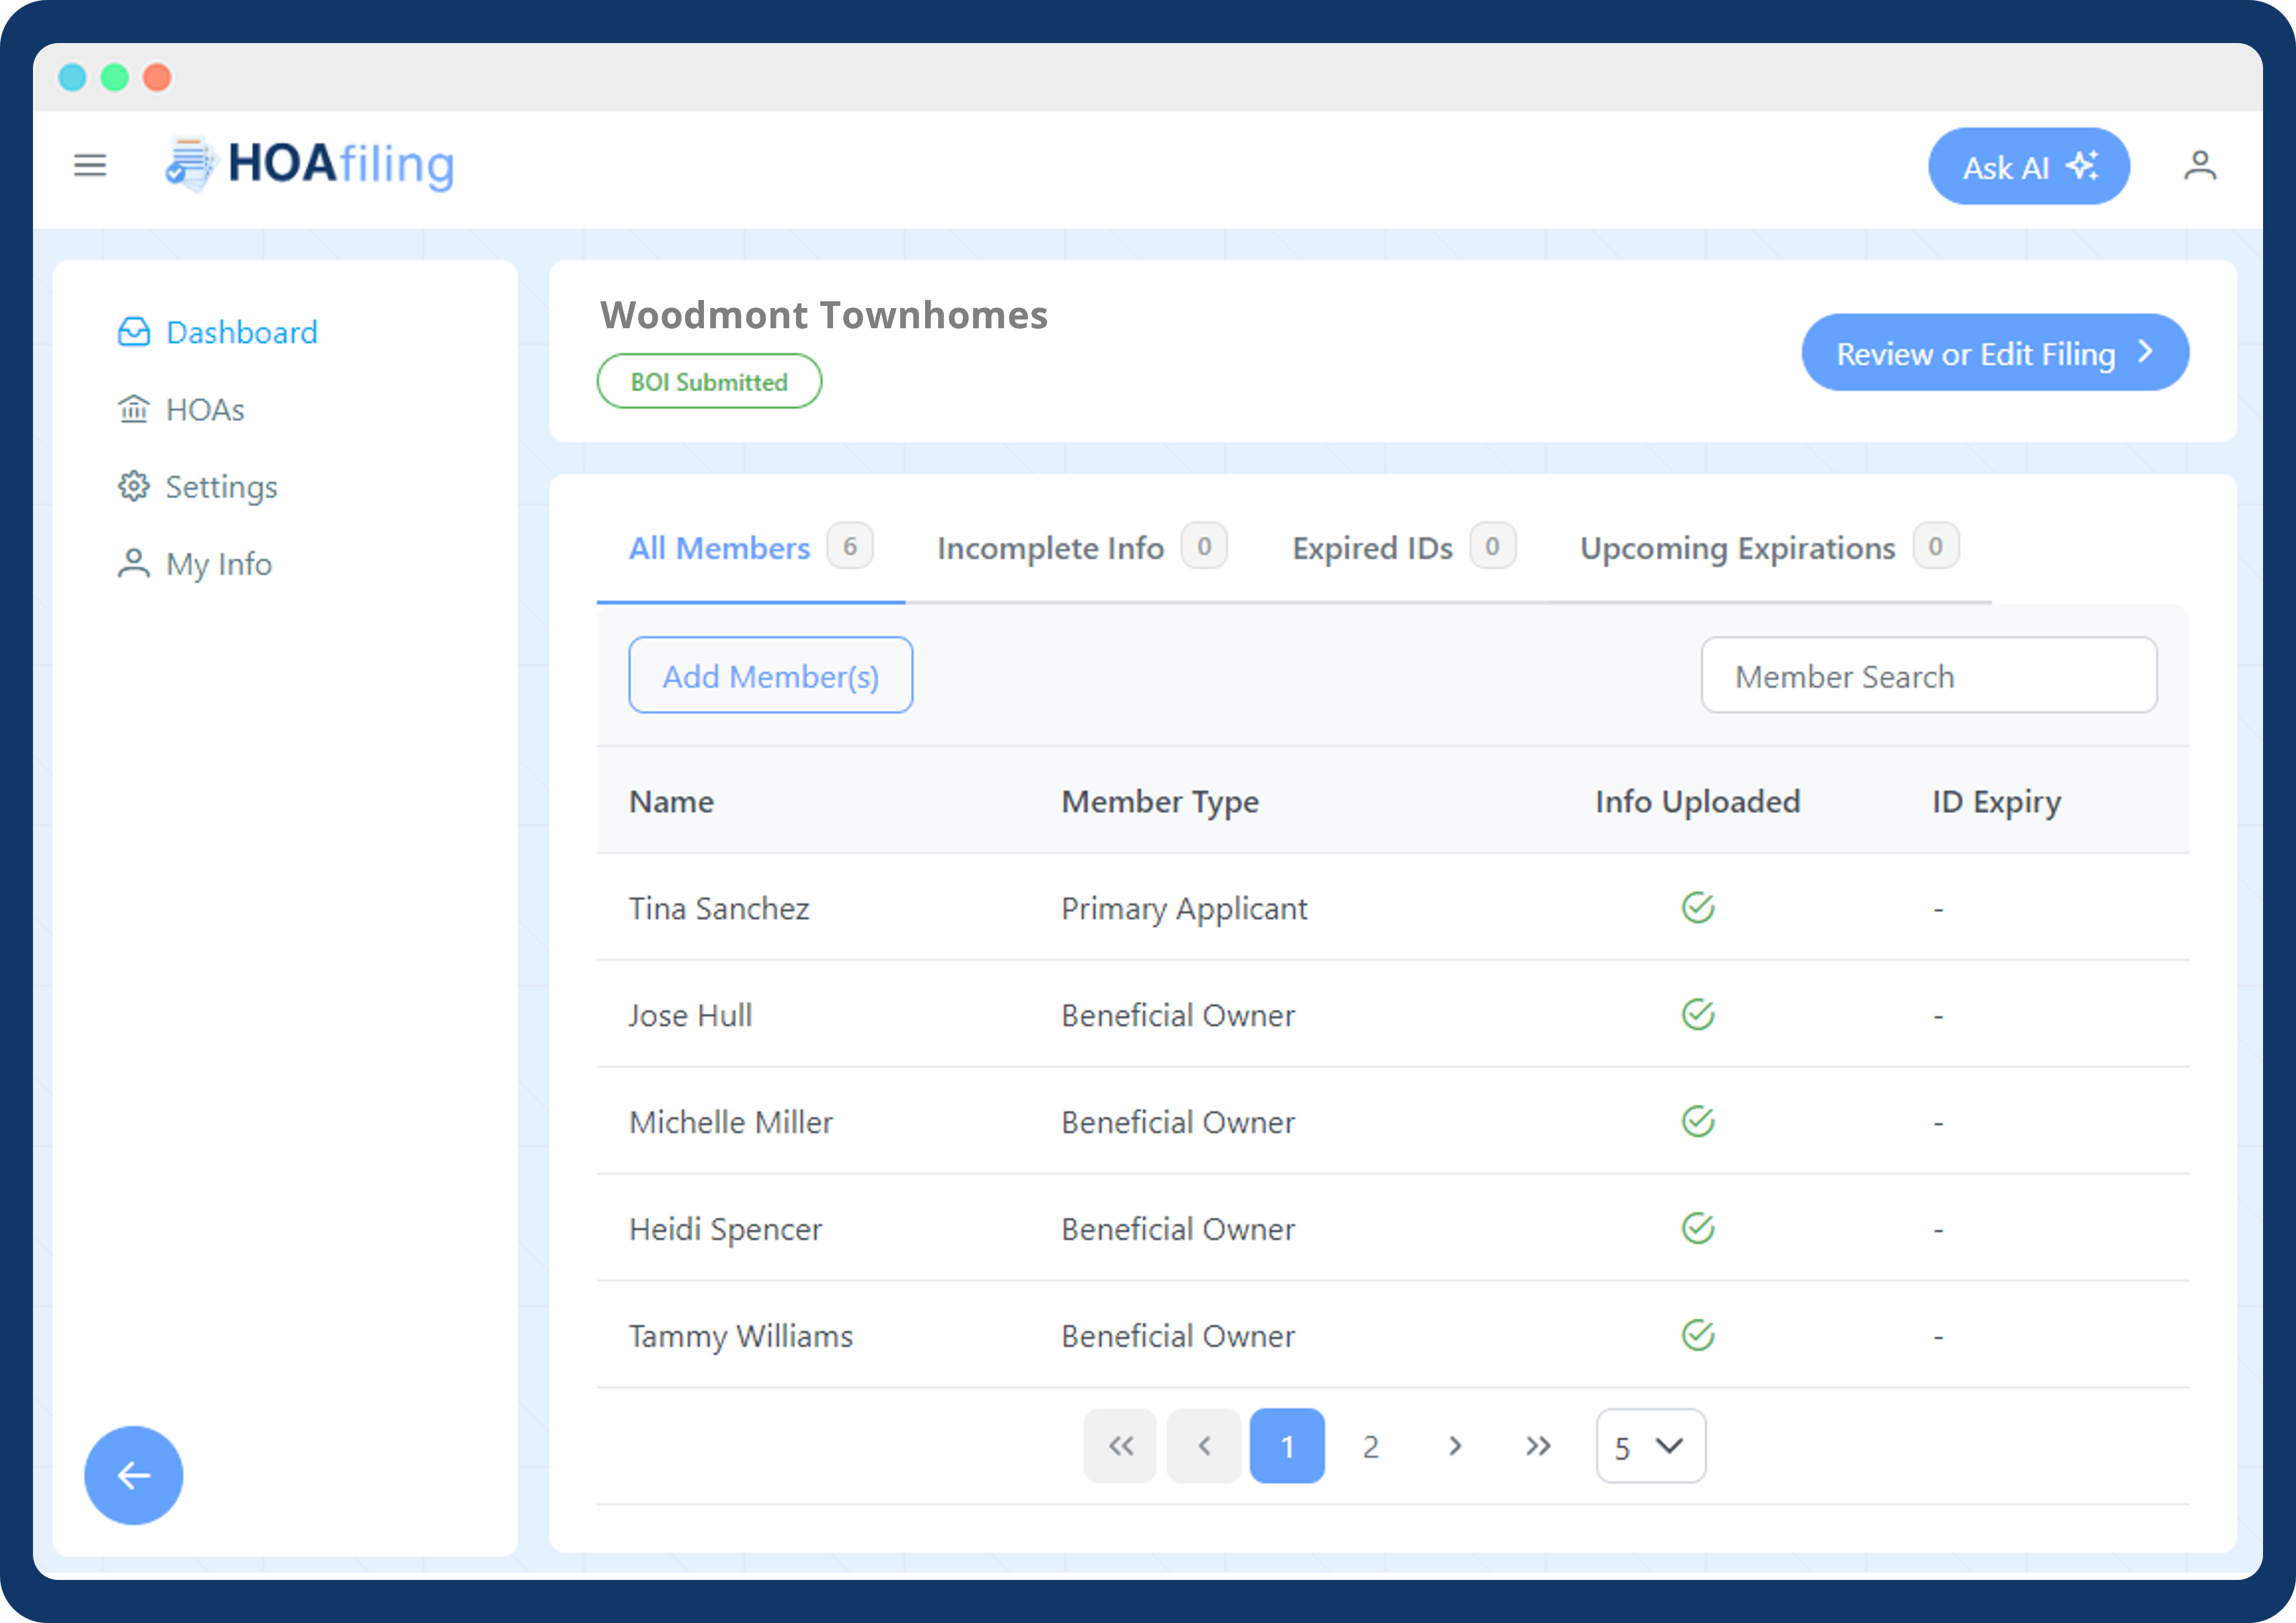The height and width of the screenshot is (1623, 2296).
Task: Select the Tina Sanchez member name
Action: click(719, 907)
